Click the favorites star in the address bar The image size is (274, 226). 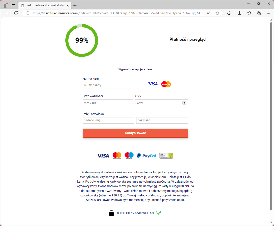coord(217,13)
